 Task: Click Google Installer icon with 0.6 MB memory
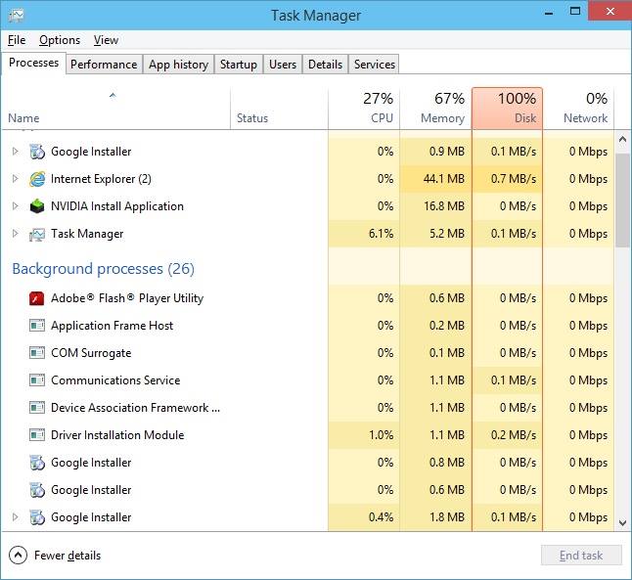pyautogui.click(x=37, y=490)
